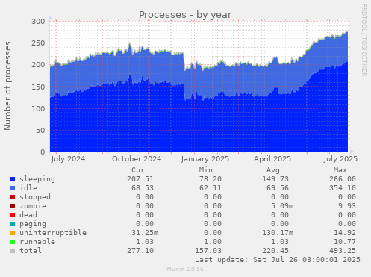The height and width of the screenshot is (277, 371).
Task: Click uninterruptible current value 31.25m
Action: tap(145, 233)
